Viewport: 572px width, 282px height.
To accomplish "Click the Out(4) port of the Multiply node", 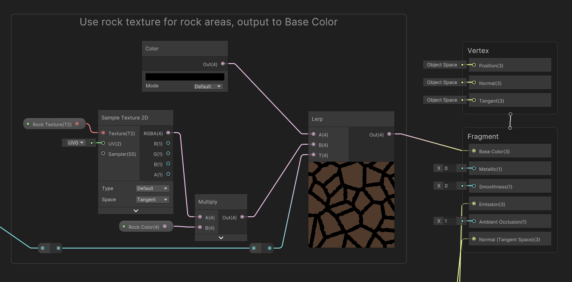I will coord(243,218).
